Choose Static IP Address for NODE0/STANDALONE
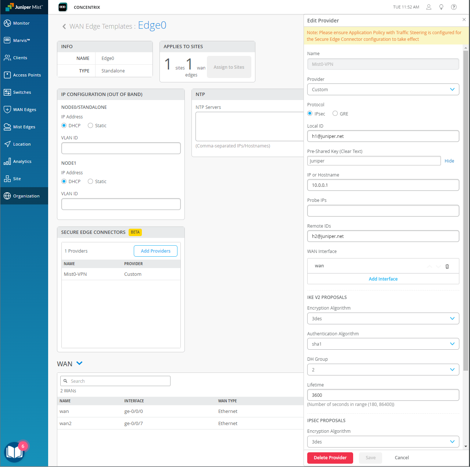The height and width of the screenshot is (467, 470). tap(90, 125)
